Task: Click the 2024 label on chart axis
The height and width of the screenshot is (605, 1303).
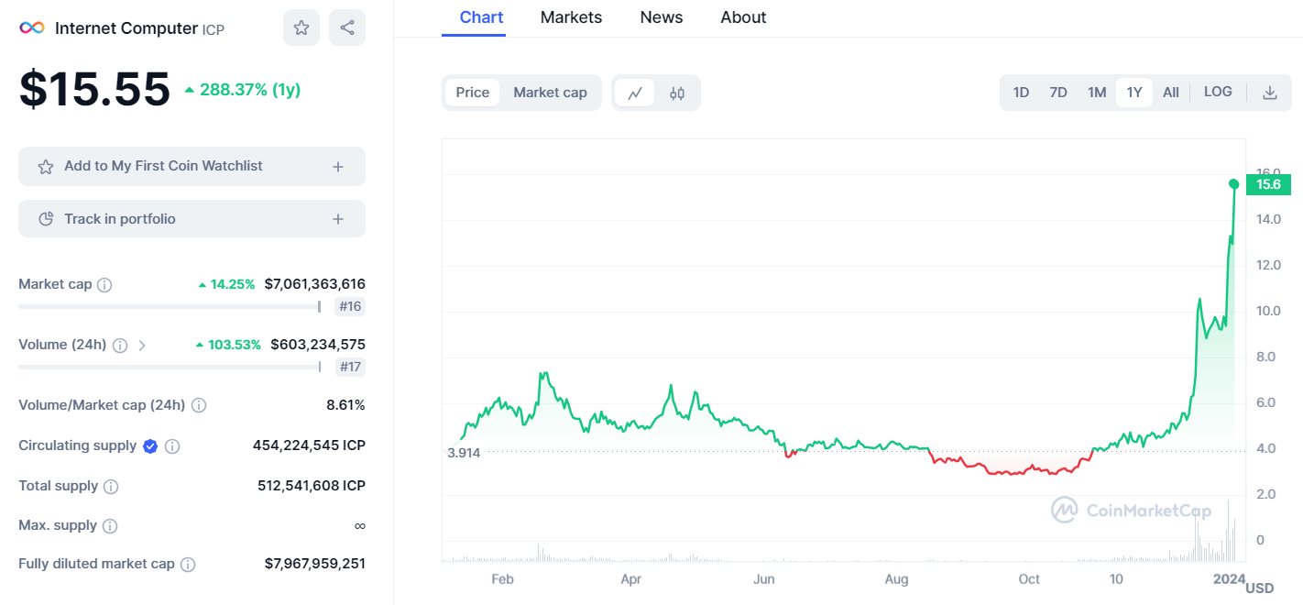Action: pos(1229,579)
